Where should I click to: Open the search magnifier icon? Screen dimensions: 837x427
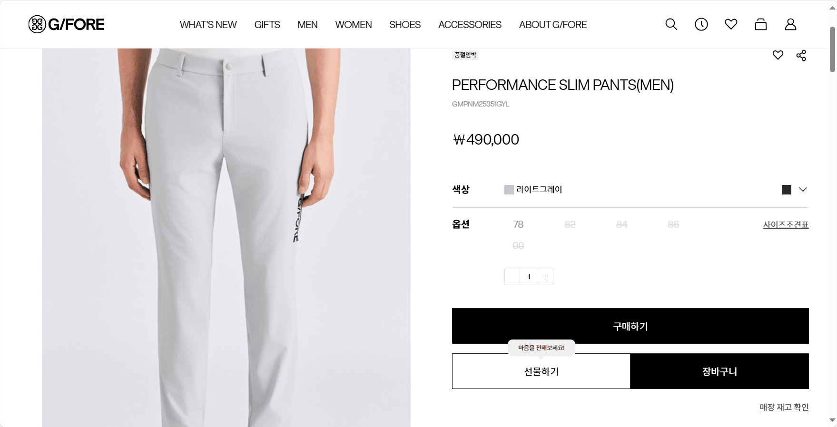click(671, 24)
